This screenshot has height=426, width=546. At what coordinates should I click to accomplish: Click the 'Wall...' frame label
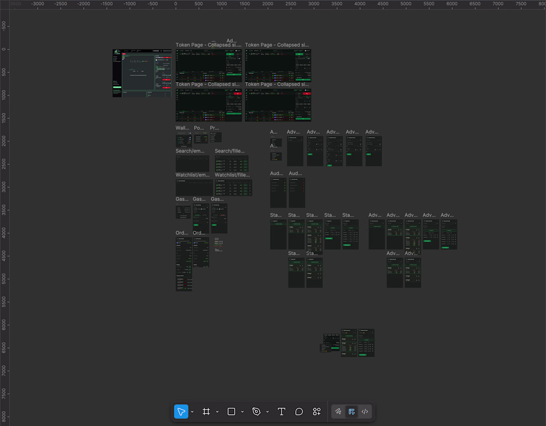(183, 128)
